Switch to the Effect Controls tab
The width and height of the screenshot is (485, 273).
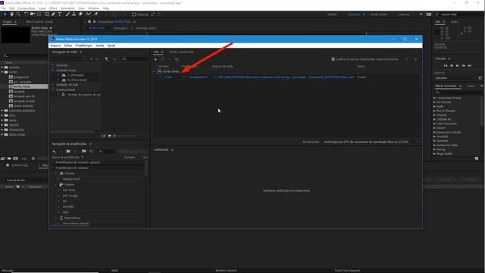(x=39, y=22)
